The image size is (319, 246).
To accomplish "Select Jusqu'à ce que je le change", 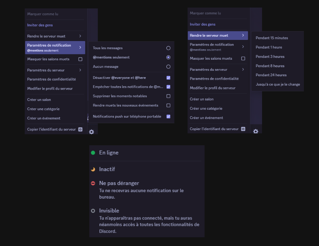I will [x=277, y=84].
